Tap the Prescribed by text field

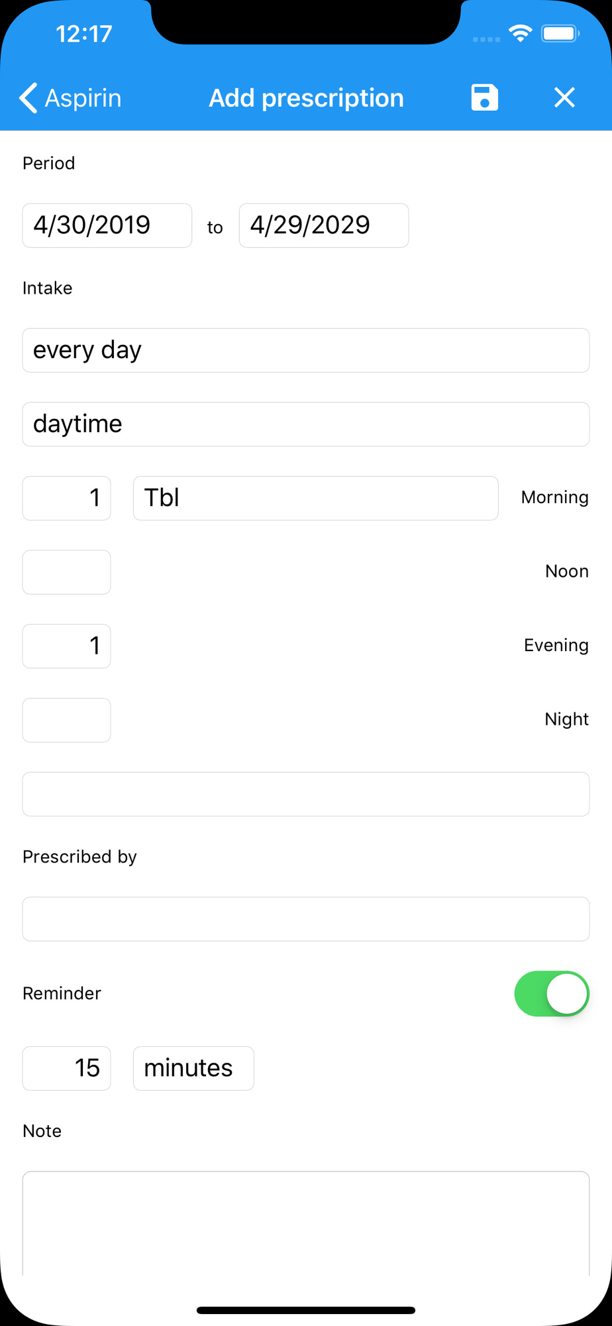click(306, 919)
